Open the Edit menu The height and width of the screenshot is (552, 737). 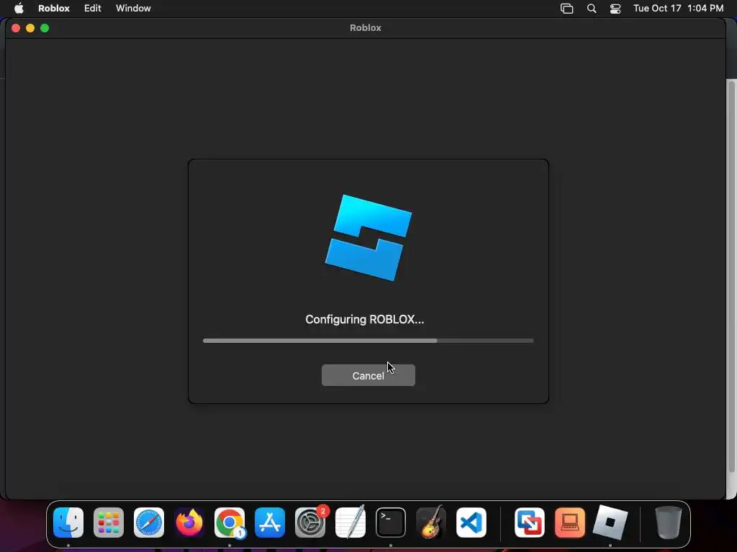coord(92,8)
